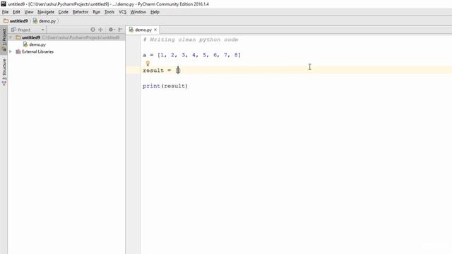The width and height of the screenshot is (452, 254).
Task: Click the comment line 'Writing clean python code'
Action: 191,40
